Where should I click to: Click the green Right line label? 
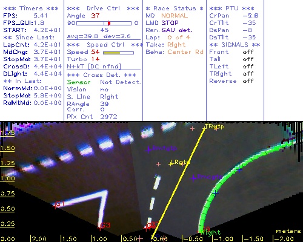(210, 232)
